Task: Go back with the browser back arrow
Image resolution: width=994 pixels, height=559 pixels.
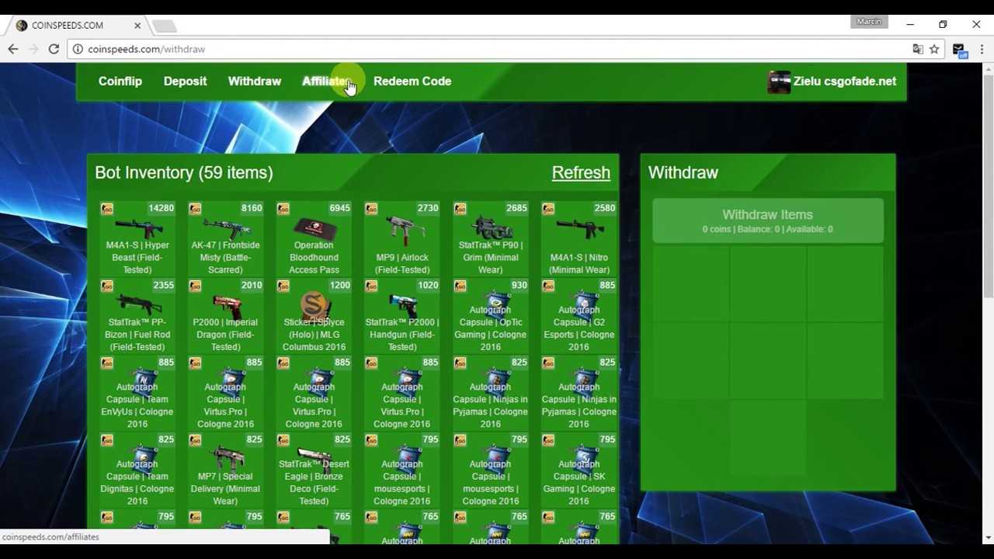Action: click(x=13, y=49)
